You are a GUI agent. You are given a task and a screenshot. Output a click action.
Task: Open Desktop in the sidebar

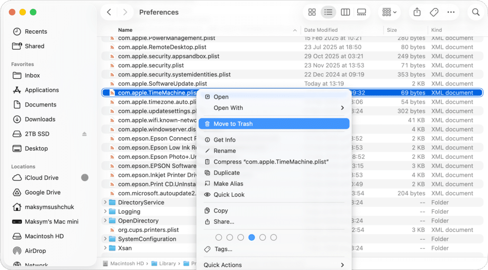click(30, 148)
